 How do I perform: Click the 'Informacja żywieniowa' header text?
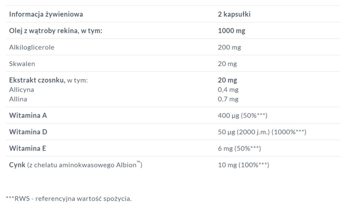tap(46, 14)
